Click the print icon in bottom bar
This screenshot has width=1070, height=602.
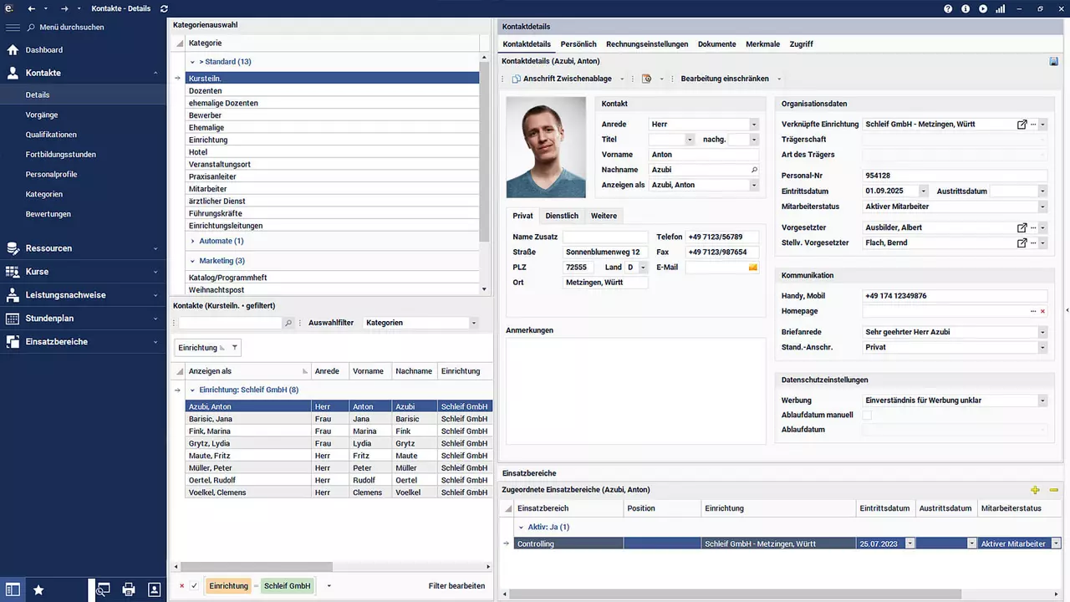click(129, 589)
